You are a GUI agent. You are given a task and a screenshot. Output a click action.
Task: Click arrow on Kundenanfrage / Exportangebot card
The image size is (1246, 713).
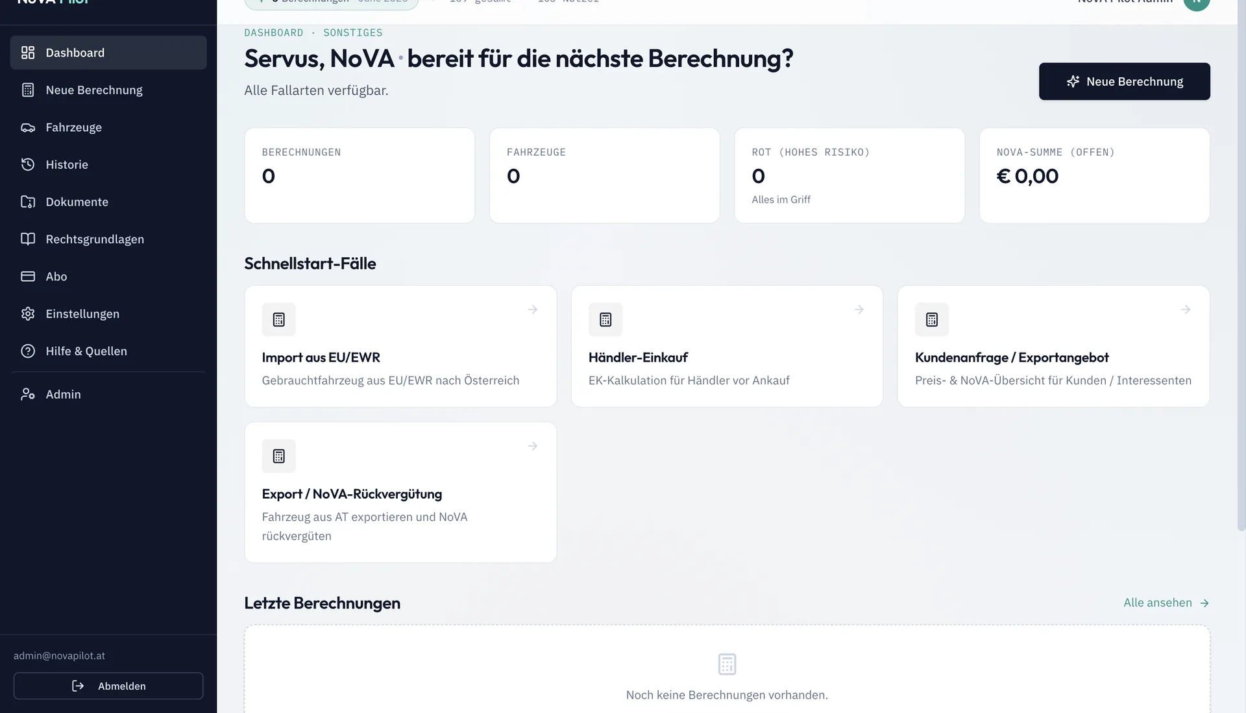tap(1186, 310)
